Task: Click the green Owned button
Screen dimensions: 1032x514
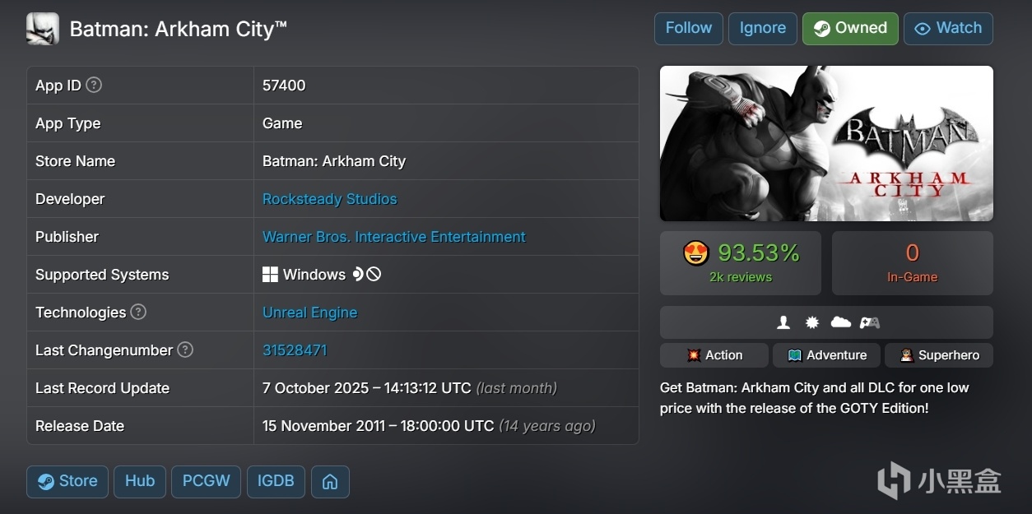Action: tap(850, 28)
